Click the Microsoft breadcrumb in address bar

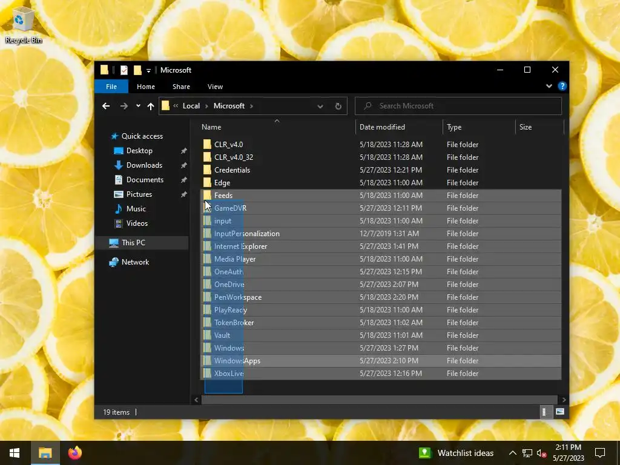click(229, 105)
